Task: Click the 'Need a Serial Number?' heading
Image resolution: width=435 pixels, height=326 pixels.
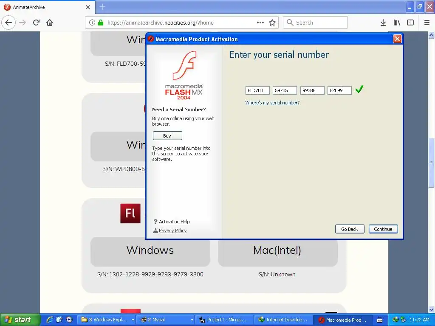Action: 179,110
